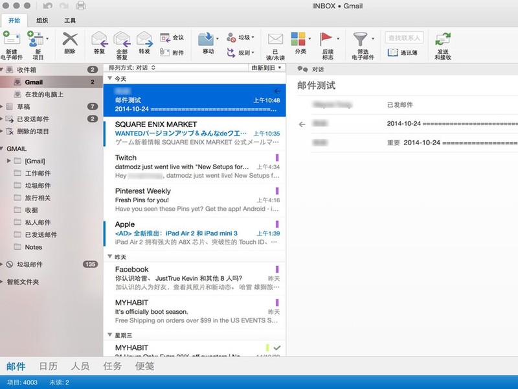Open the Arrange By (排列方式) dropdown
This screenshot has width=518, height=389.
(x=132, y=67)
